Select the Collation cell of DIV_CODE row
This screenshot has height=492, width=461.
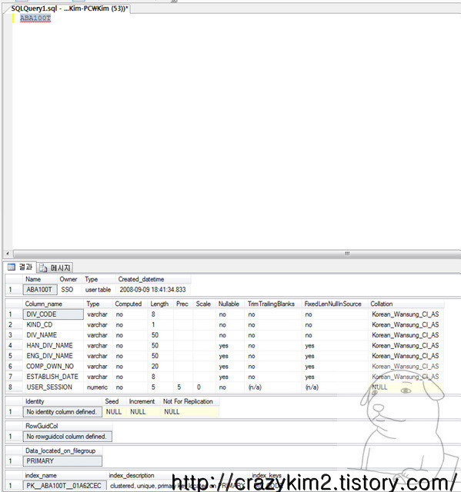point(406,314)
